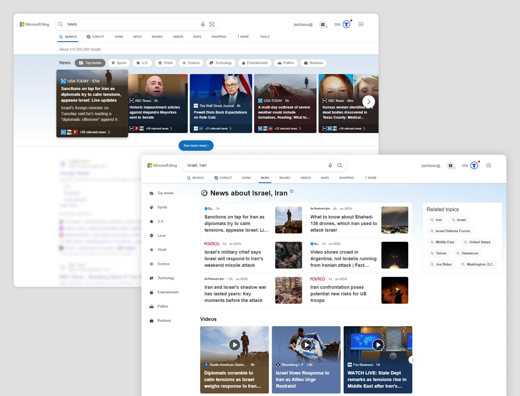Image resolution: width=520 pixels, height=396 pixels.
Task: Open the Copilot tab in the top window
Action: (x=95, y=37)
